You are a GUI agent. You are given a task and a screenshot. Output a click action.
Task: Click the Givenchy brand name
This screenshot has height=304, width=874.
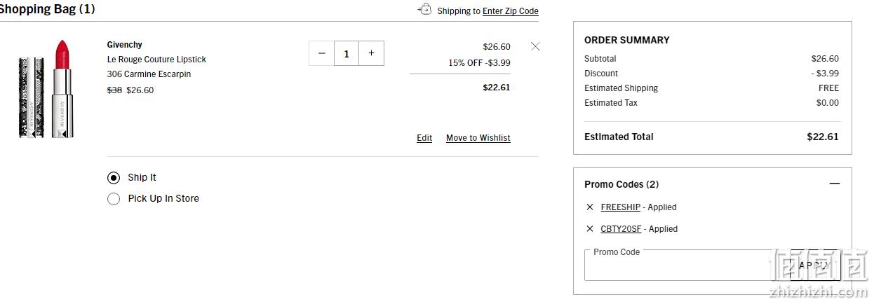pos(125,45)
